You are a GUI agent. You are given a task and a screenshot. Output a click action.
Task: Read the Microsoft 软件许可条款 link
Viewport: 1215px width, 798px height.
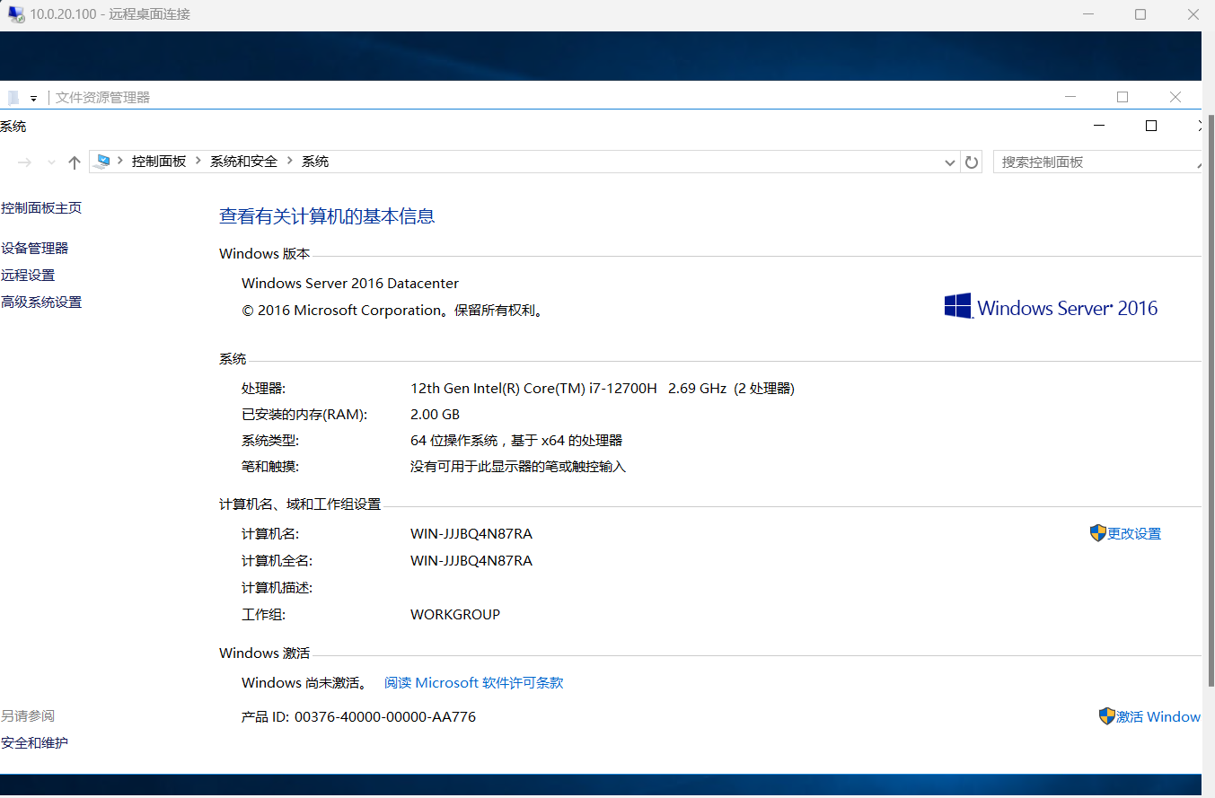coord(473,683)
